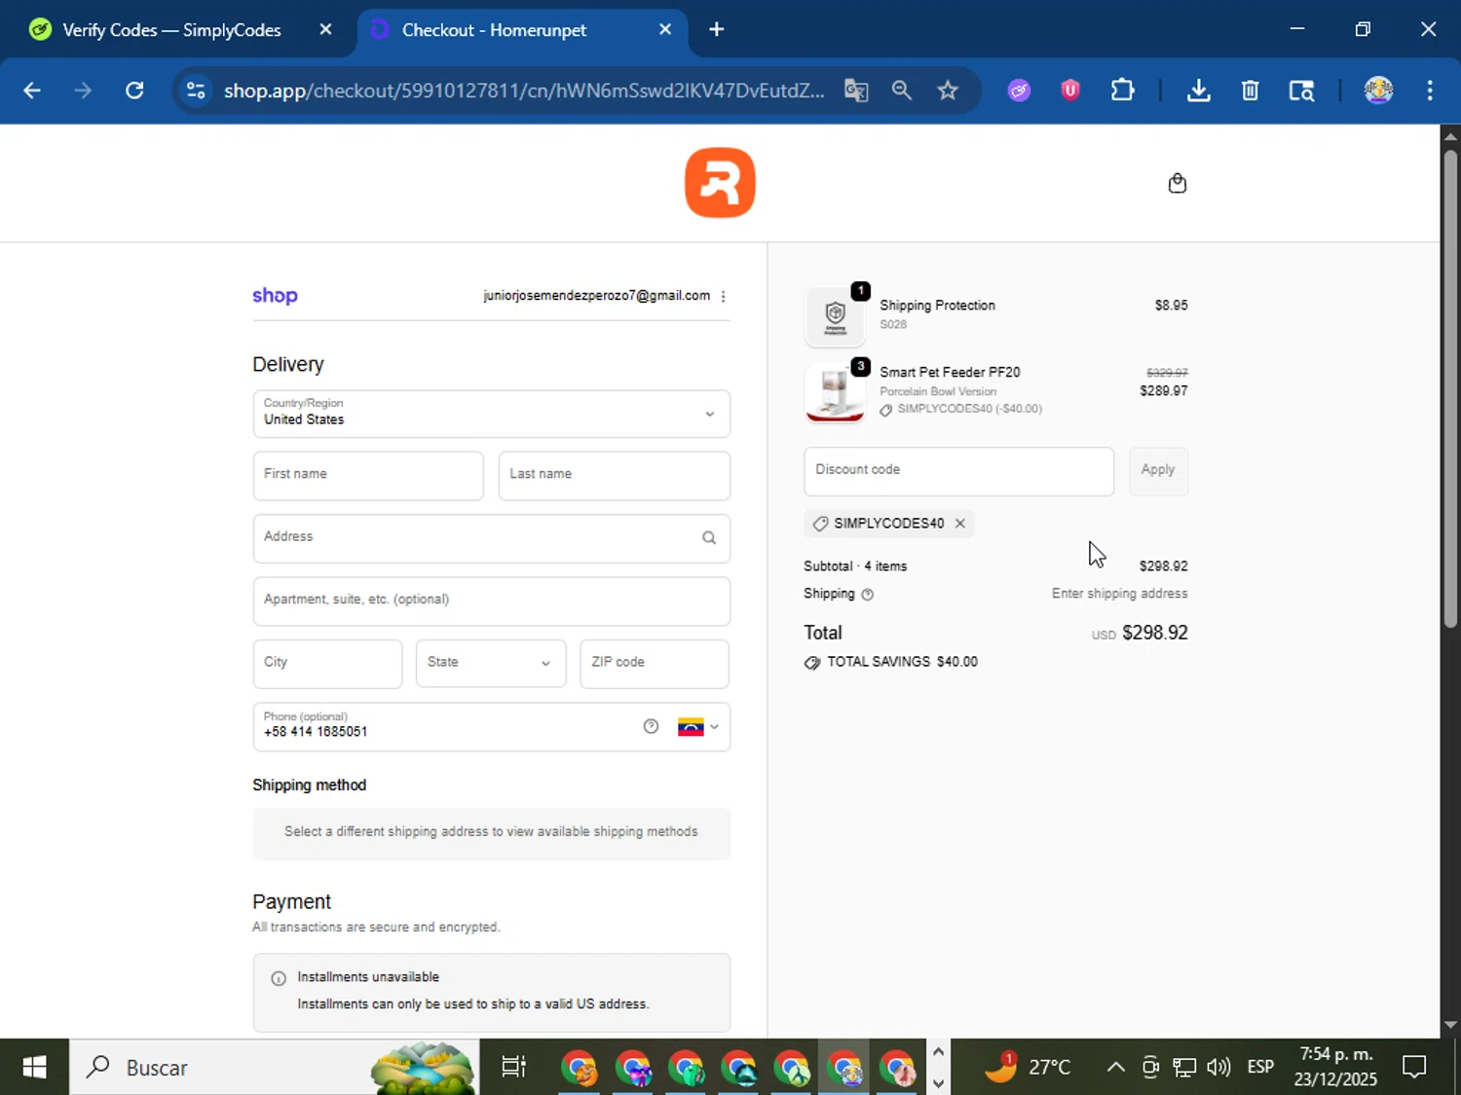Viewport: 1461px width, 1095px height.
Task: Click the browser back arrow
Action: (32, 91)
